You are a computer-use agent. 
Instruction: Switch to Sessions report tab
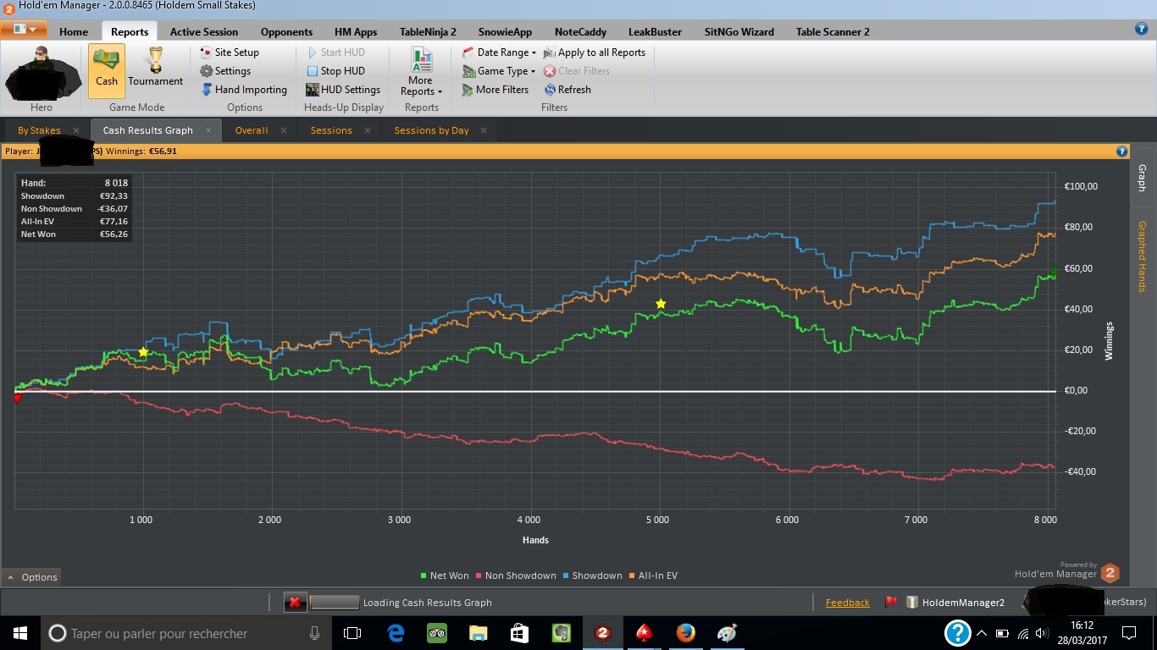point(331,130)
